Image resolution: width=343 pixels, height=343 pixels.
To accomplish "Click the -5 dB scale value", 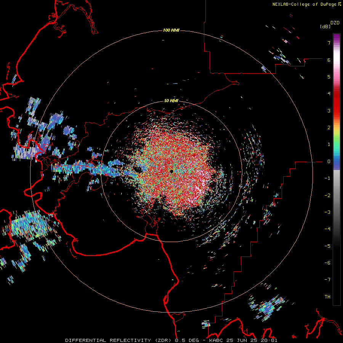I will tap(327, 246).
